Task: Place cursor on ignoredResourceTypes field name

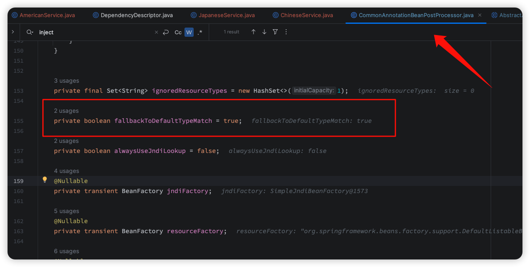Action: [x=189, y=91]
